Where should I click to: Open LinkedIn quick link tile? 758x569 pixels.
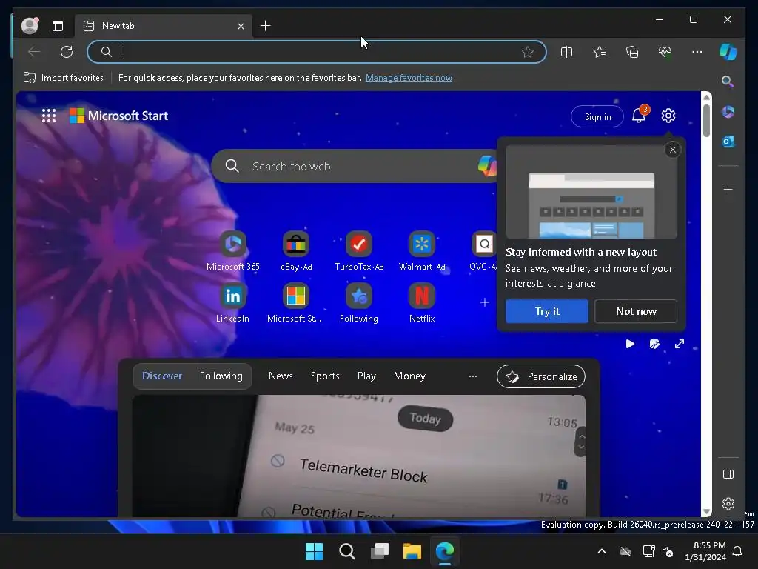click(232, 303)
